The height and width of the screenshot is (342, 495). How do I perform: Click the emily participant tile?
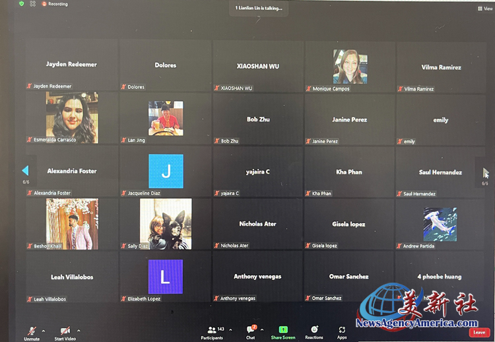(441, 120)
